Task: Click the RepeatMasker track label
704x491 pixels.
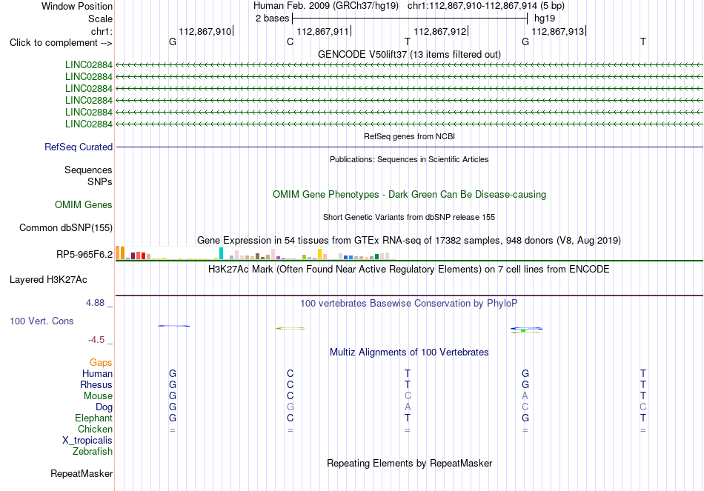Action: tap(82, 473)
